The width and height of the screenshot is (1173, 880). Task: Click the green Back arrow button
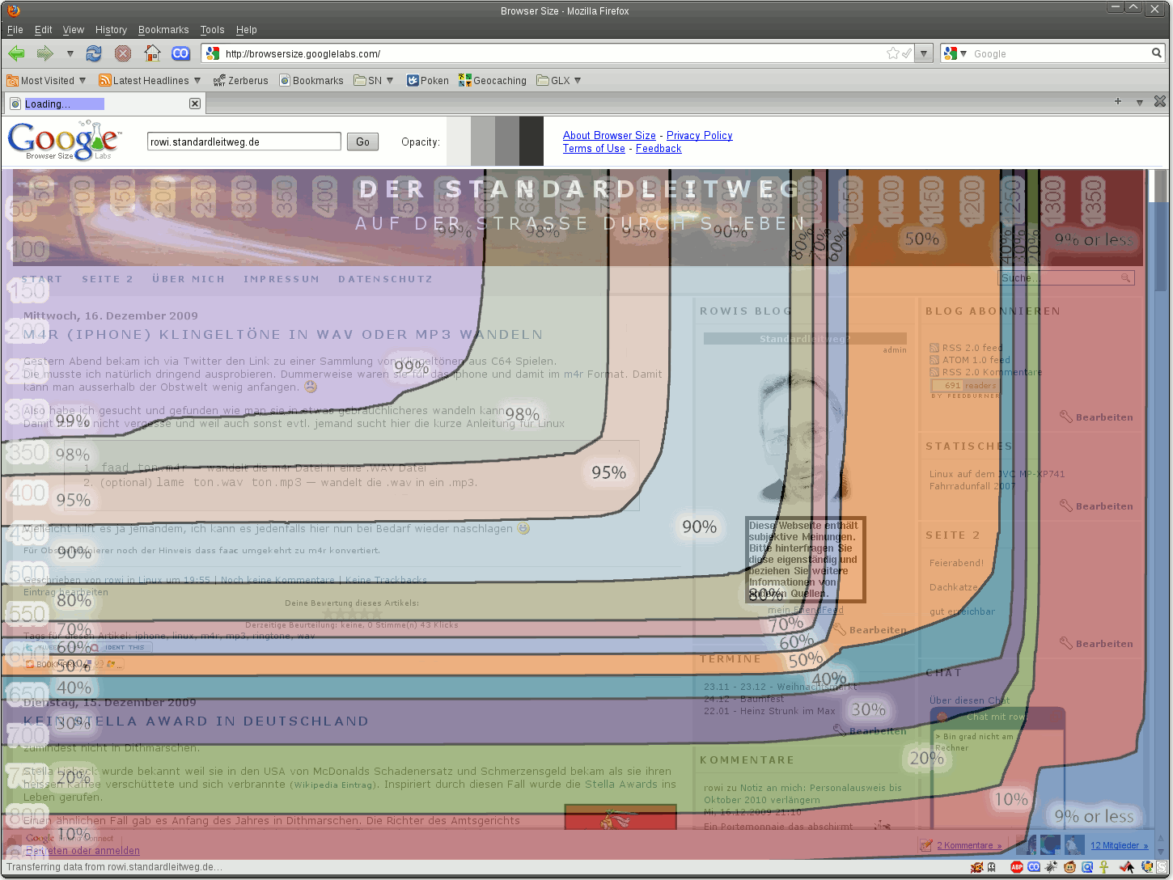click(16, 53)
